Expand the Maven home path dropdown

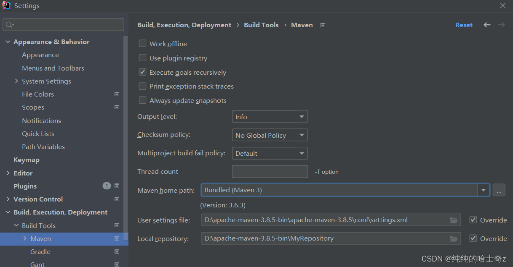[x=483, y=190]
